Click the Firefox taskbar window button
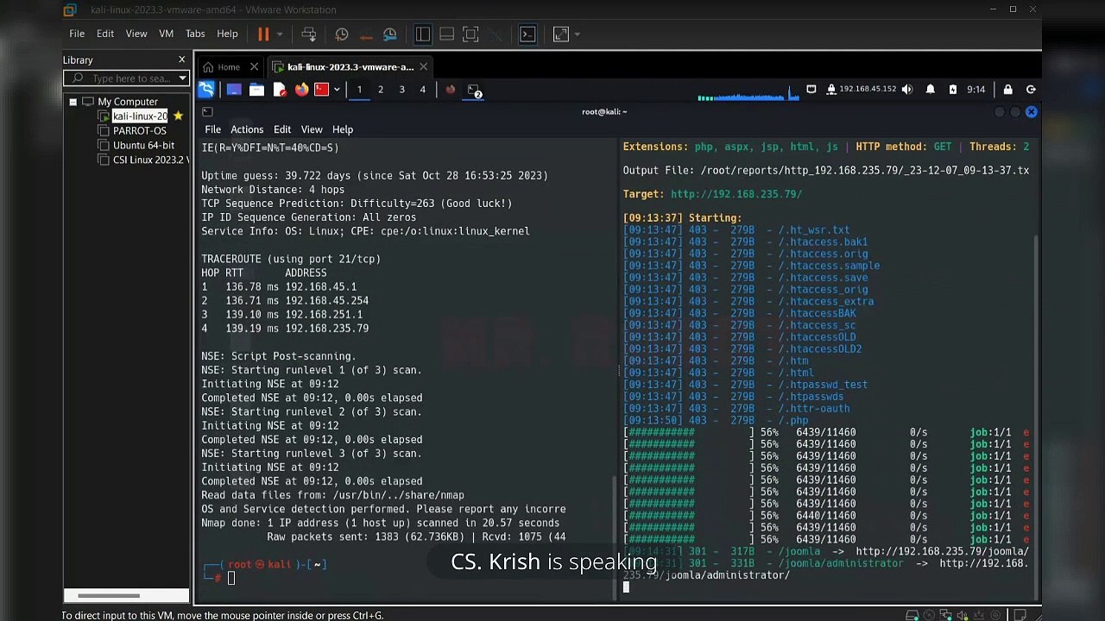1105x621 pixels. (x=450, y=90)
